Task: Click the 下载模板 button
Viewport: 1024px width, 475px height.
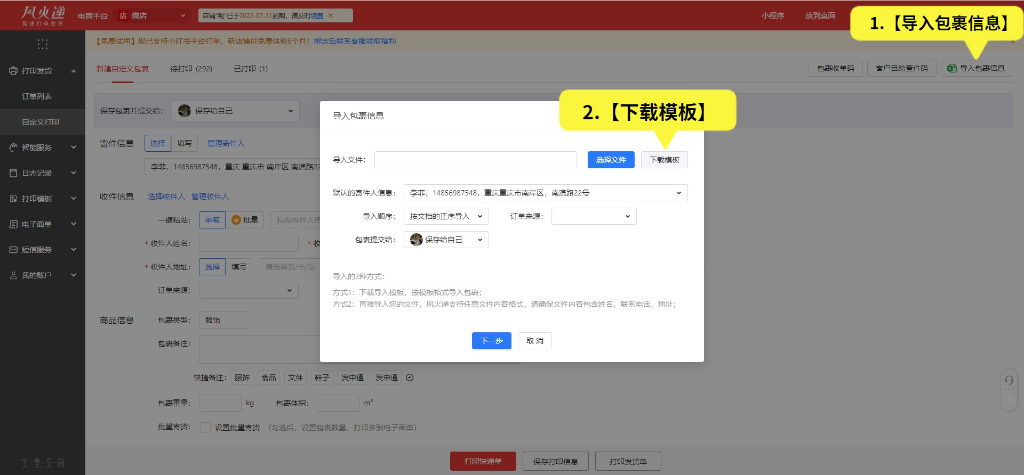Action: tap(665, 160)
